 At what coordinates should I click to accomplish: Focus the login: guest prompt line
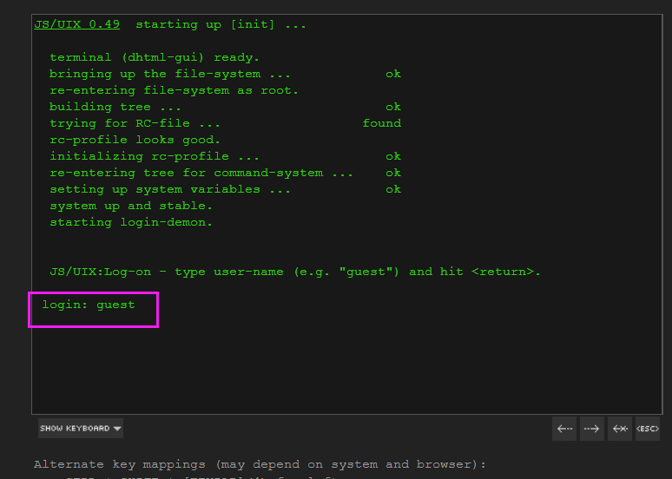[89, 305]
